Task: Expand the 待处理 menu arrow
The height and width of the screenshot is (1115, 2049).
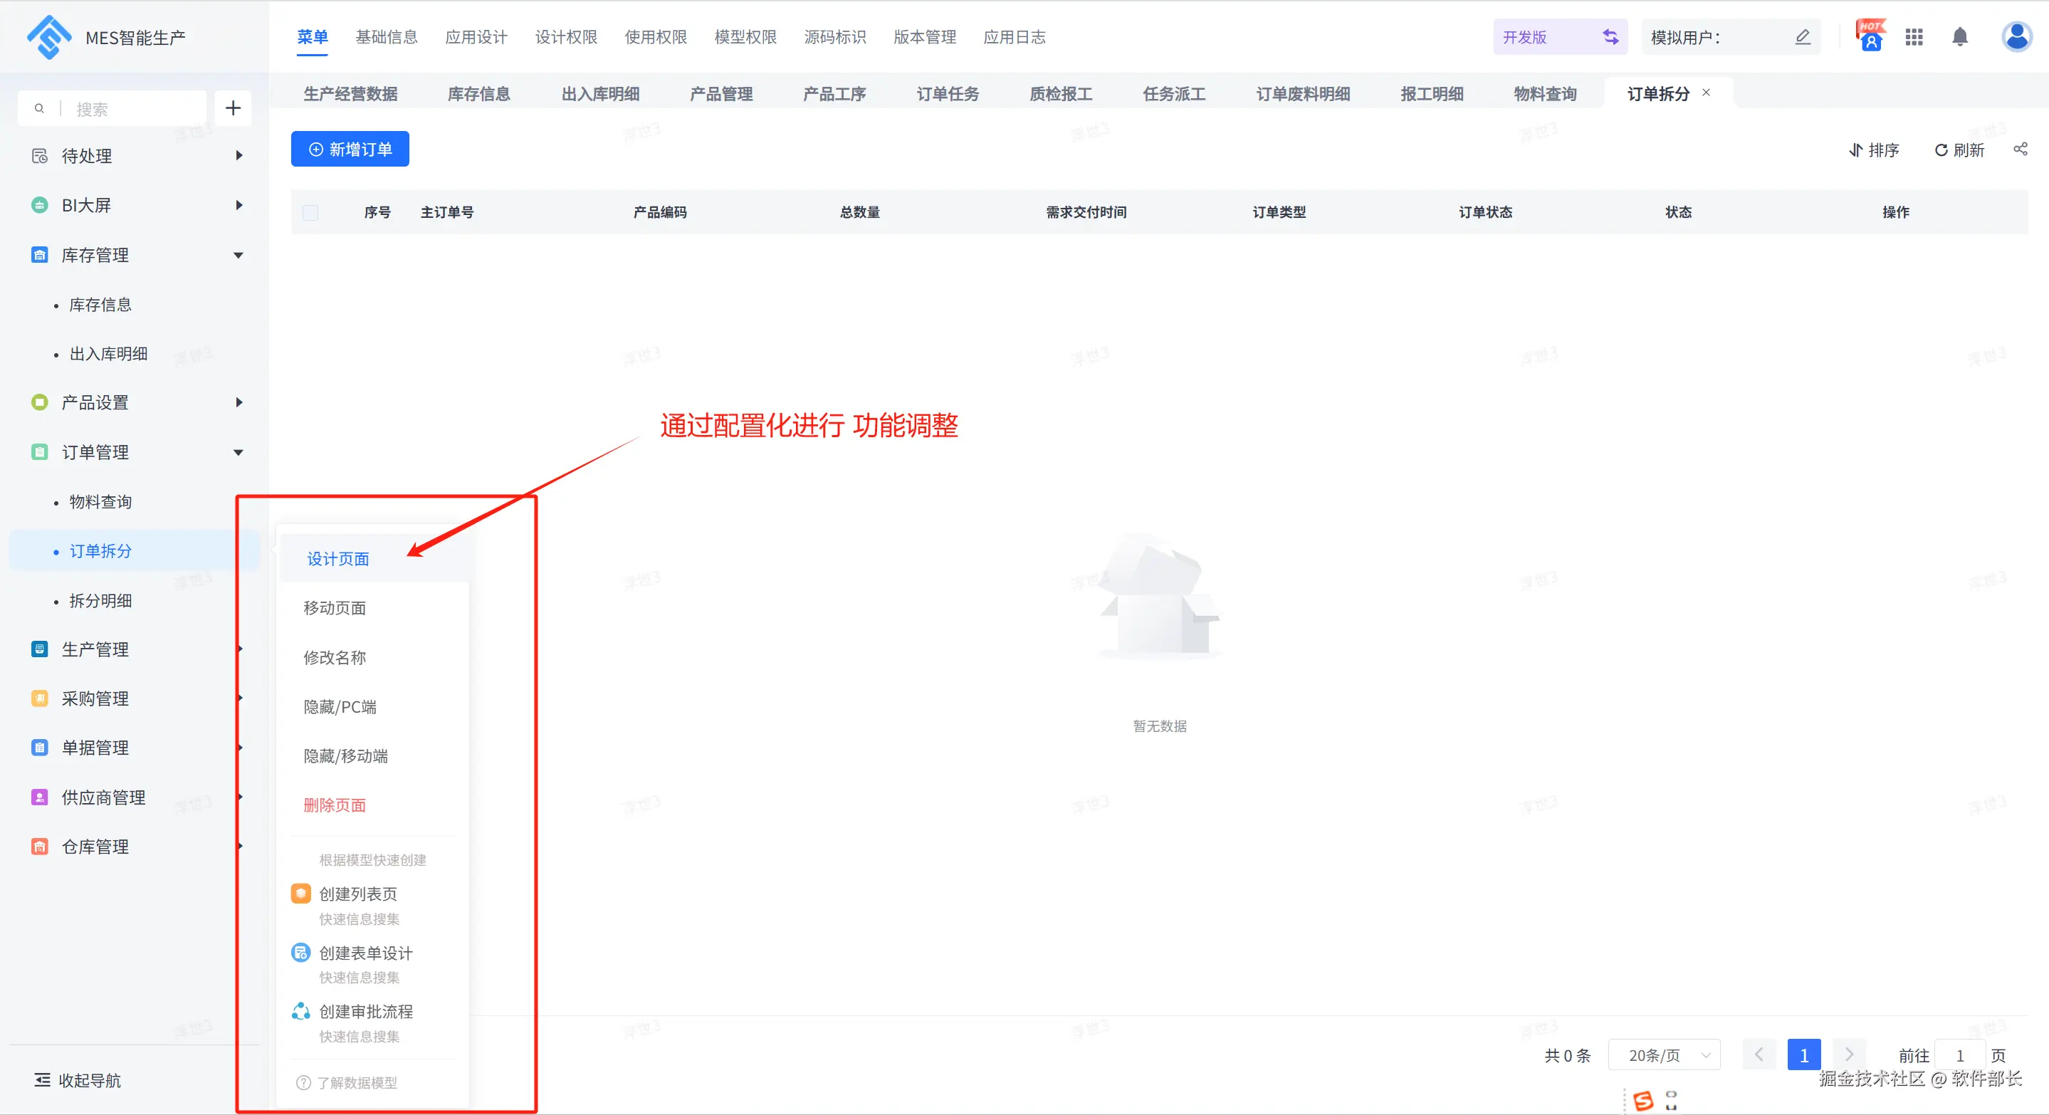Action: click(x=239, y=156)
